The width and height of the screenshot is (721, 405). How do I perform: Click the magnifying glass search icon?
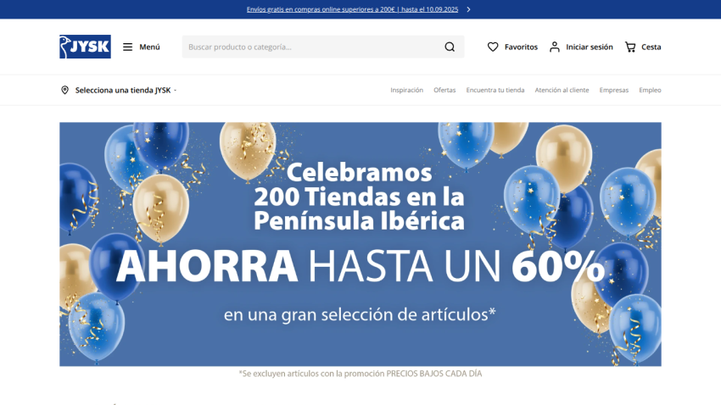450,47
